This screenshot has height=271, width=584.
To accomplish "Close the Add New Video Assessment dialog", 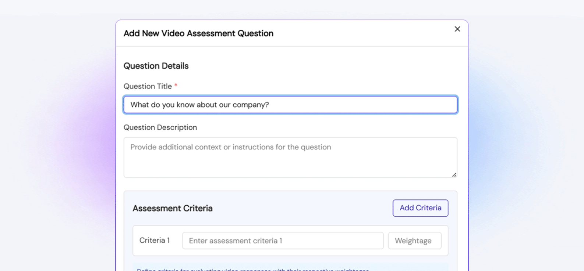I will click(457, 29).
